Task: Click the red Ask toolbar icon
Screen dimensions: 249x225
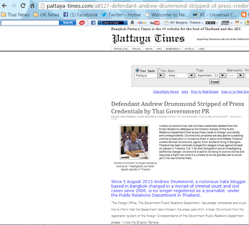Action: [x=82, y=23]
